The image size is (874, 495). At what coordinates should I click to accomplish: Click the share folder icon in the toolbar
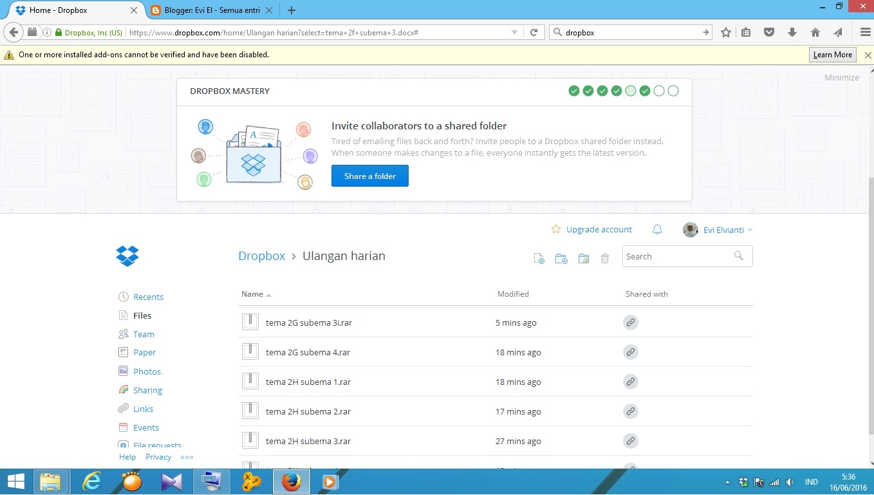pyautogui.click(x=584, y=258)
